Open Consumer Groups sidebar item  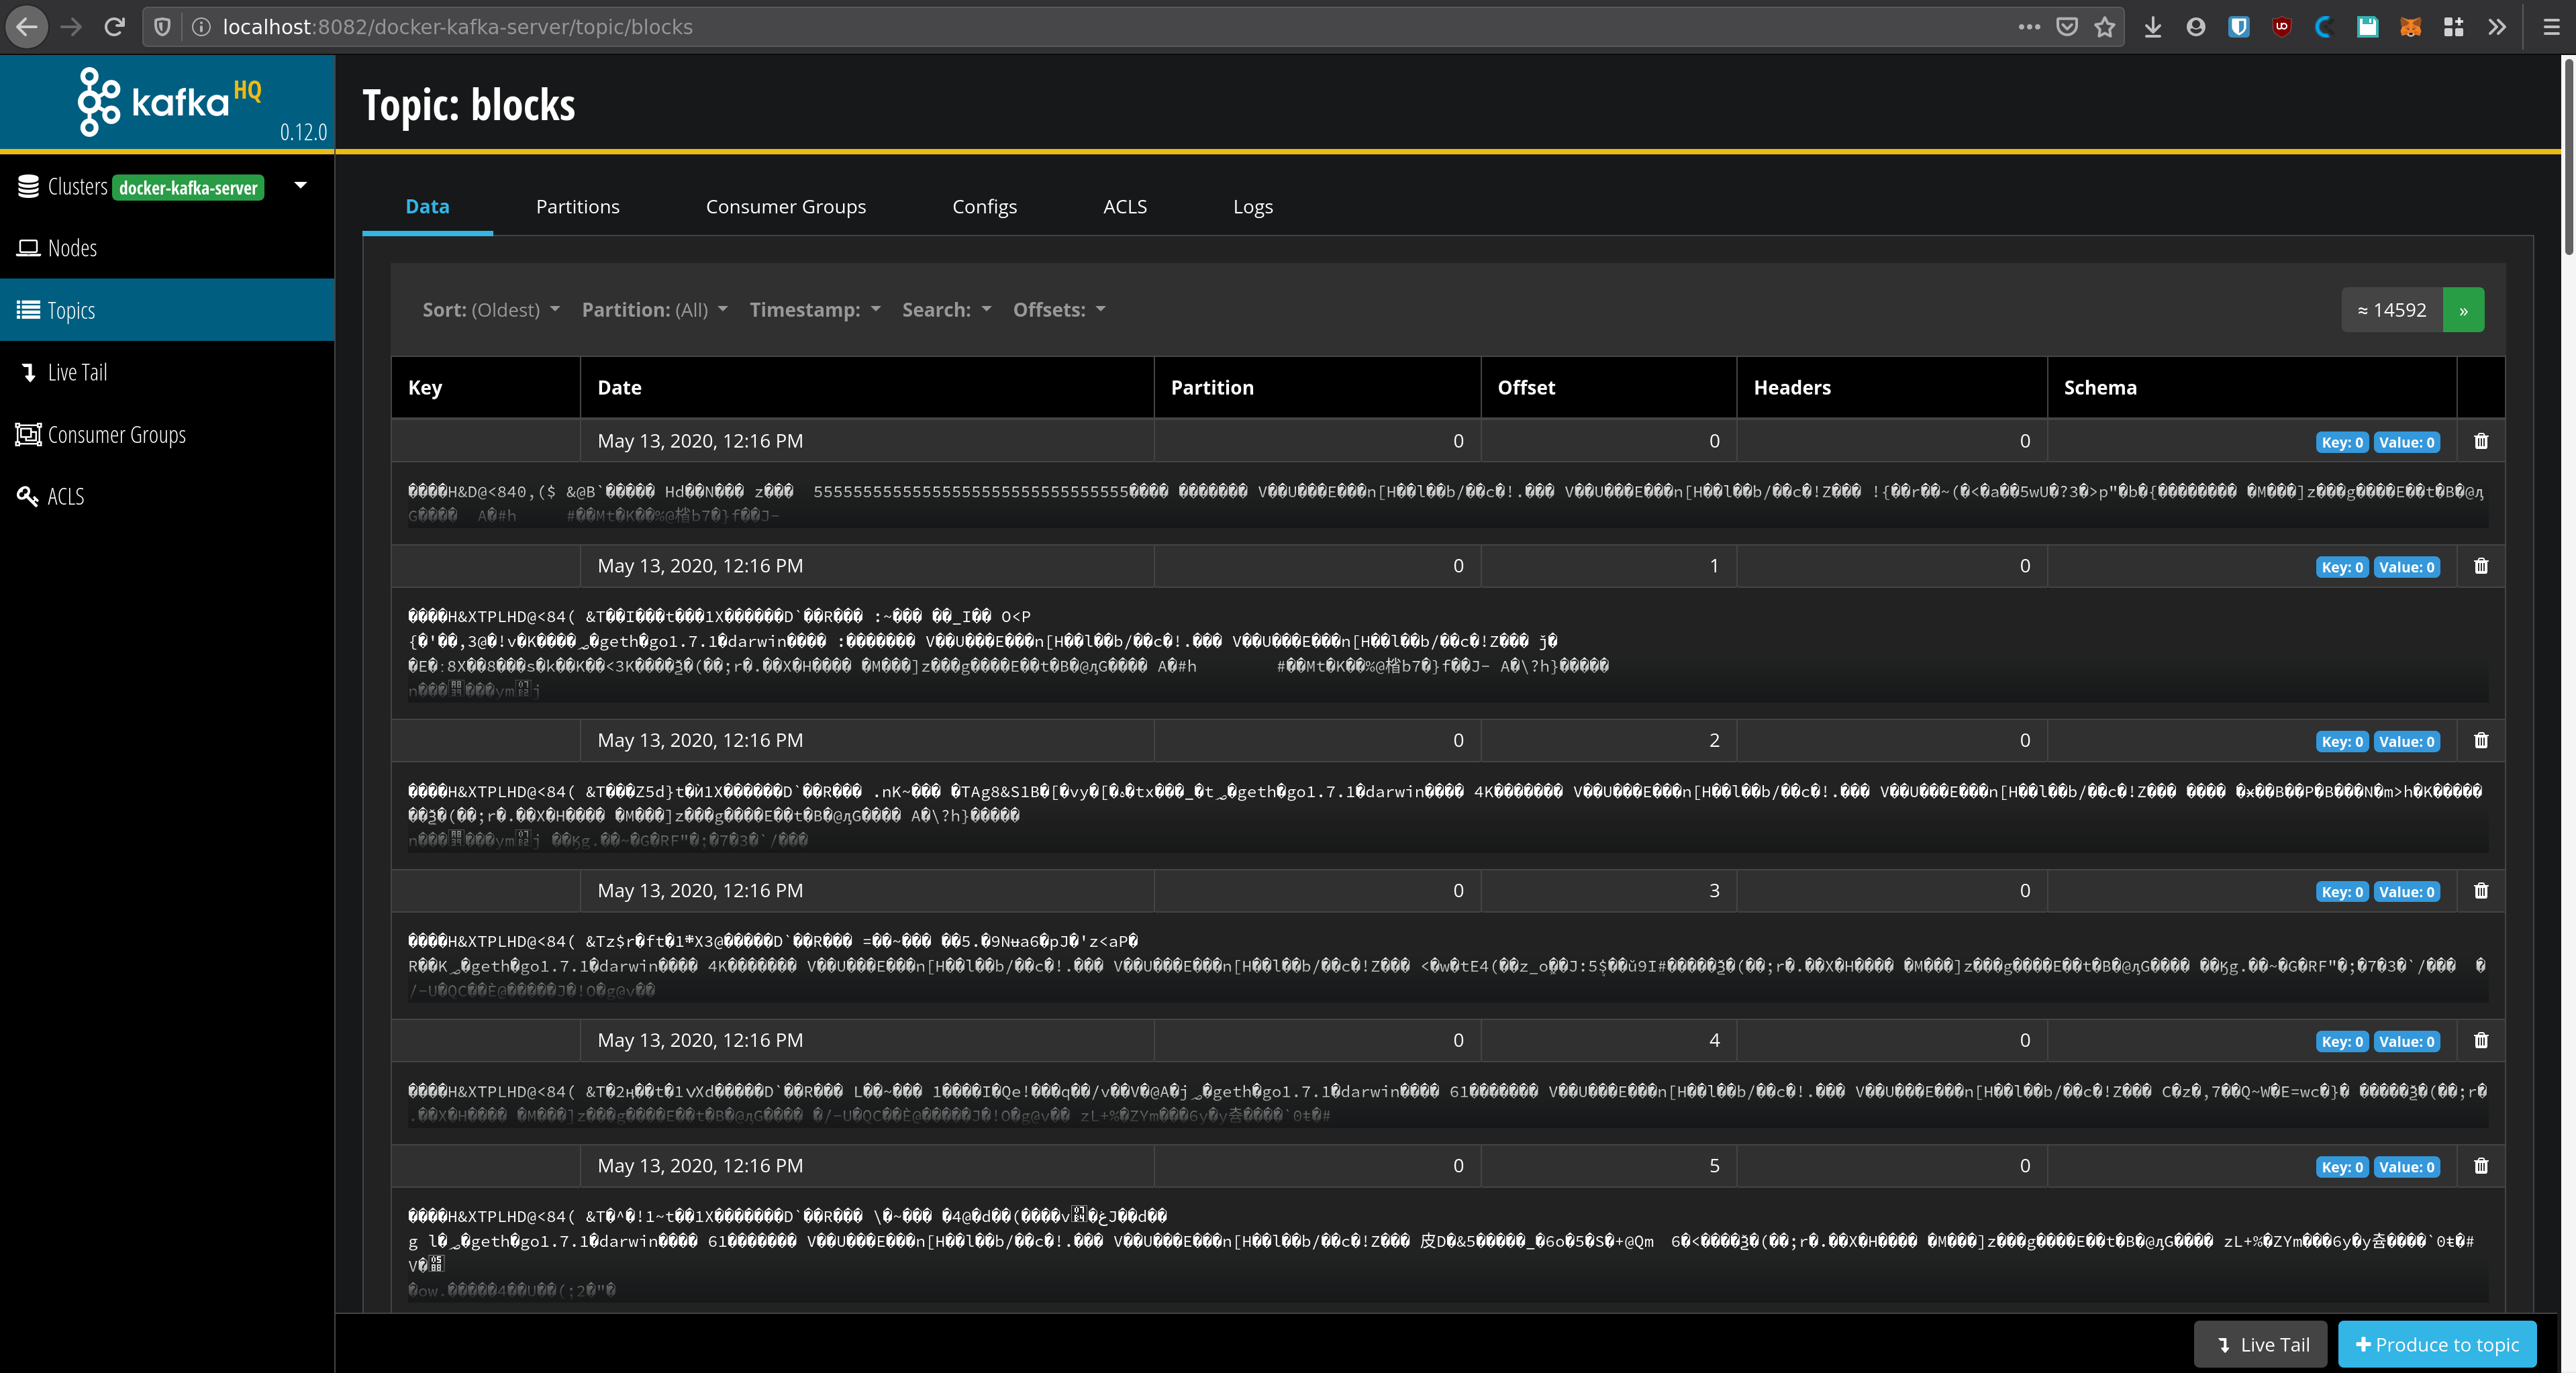click(116, 435)
